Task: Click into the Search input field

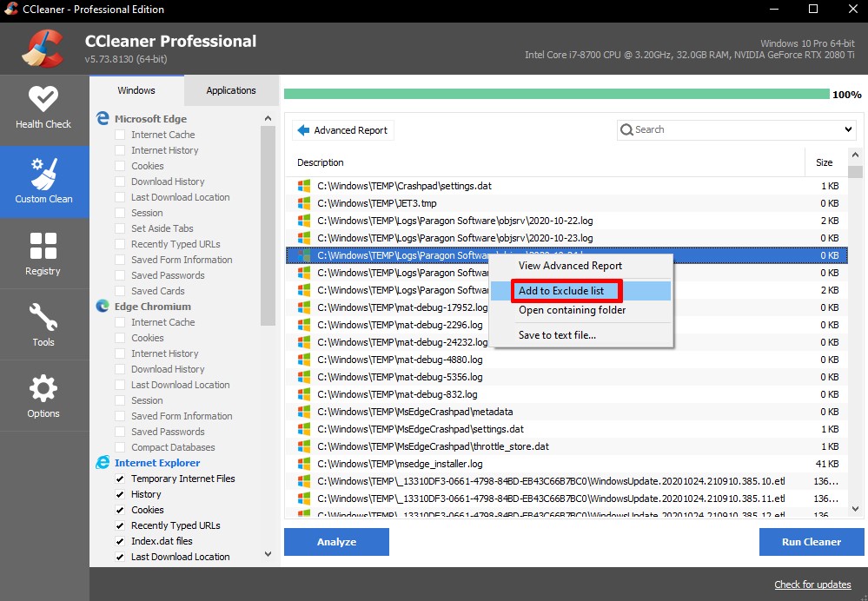Action: pos(736,129)
